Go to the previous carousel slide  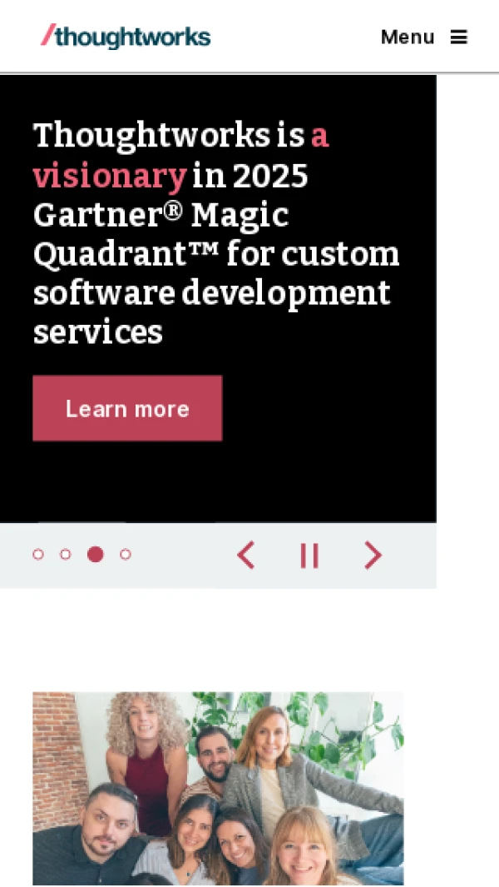(x=246, y=555)
